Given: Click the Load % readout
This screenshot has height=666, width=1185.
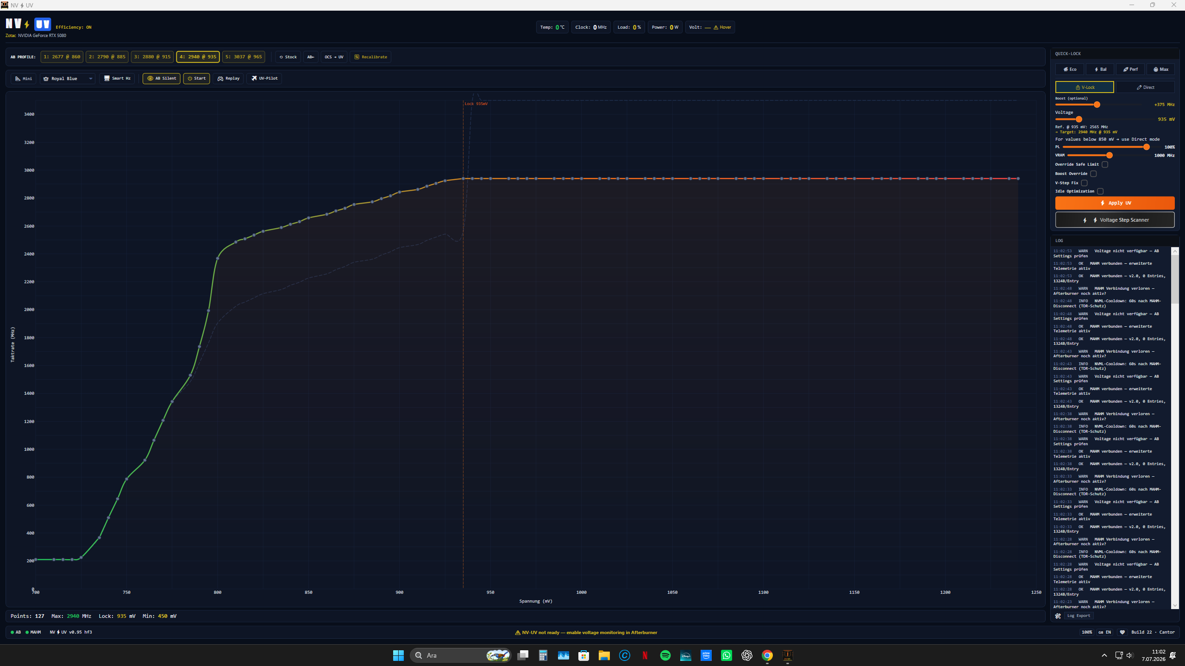Looking at the screenshot, I should [x=629, y=27].
